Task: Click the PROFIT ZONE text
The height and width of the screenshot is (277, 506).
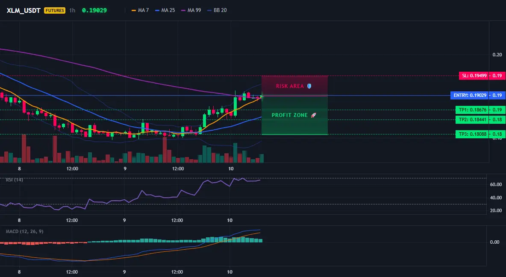Action: point(290,115)
